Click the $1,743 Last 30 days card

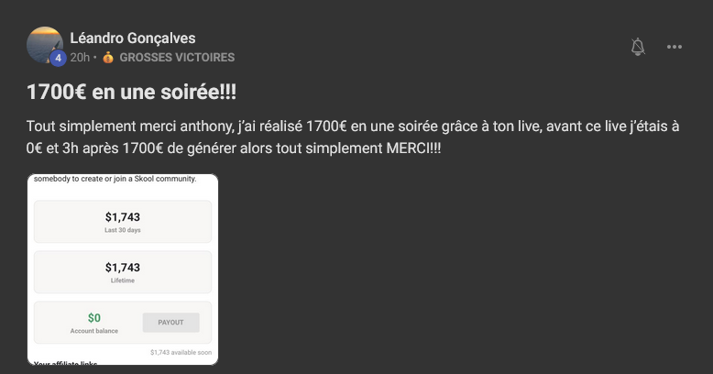click(123, 222)
